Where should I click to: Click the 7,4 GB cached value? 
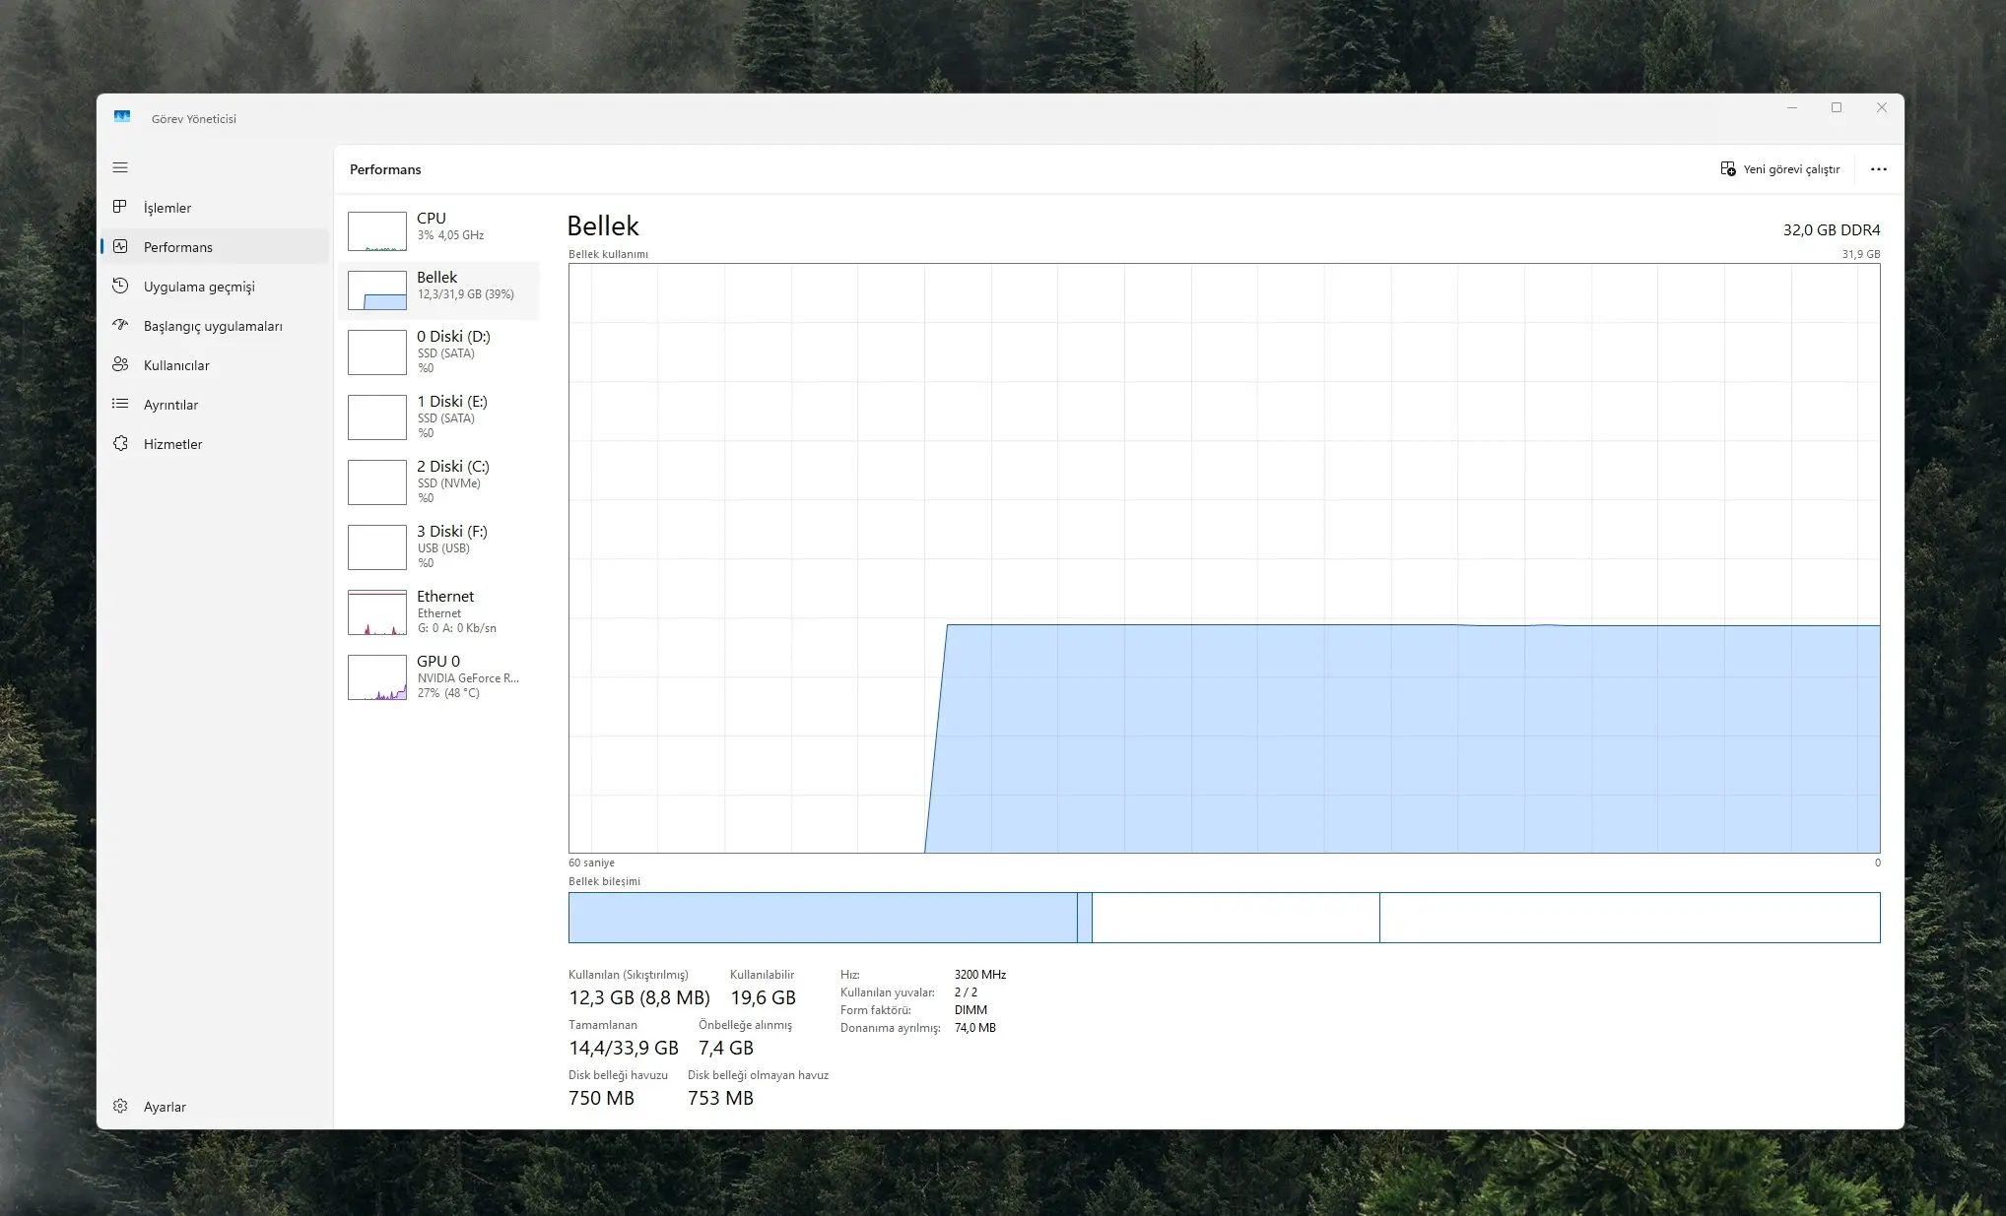(x=726, y=1048)
